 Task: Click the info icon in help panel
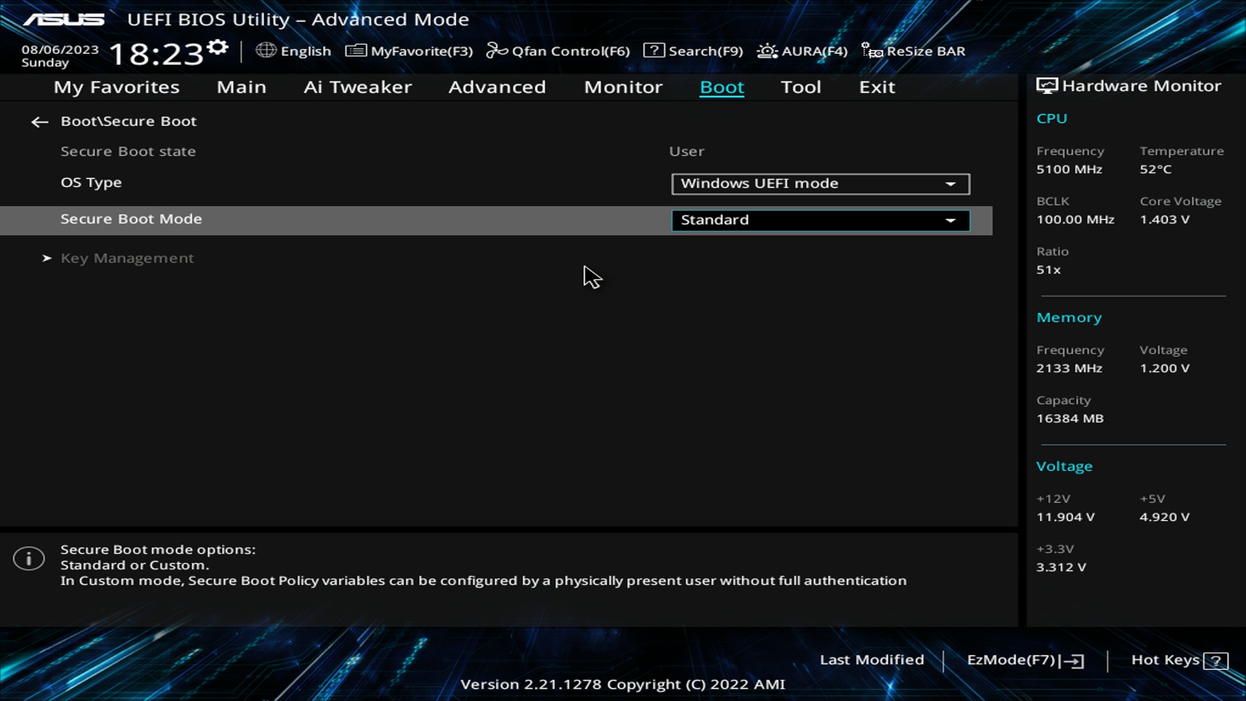point(29,559)
